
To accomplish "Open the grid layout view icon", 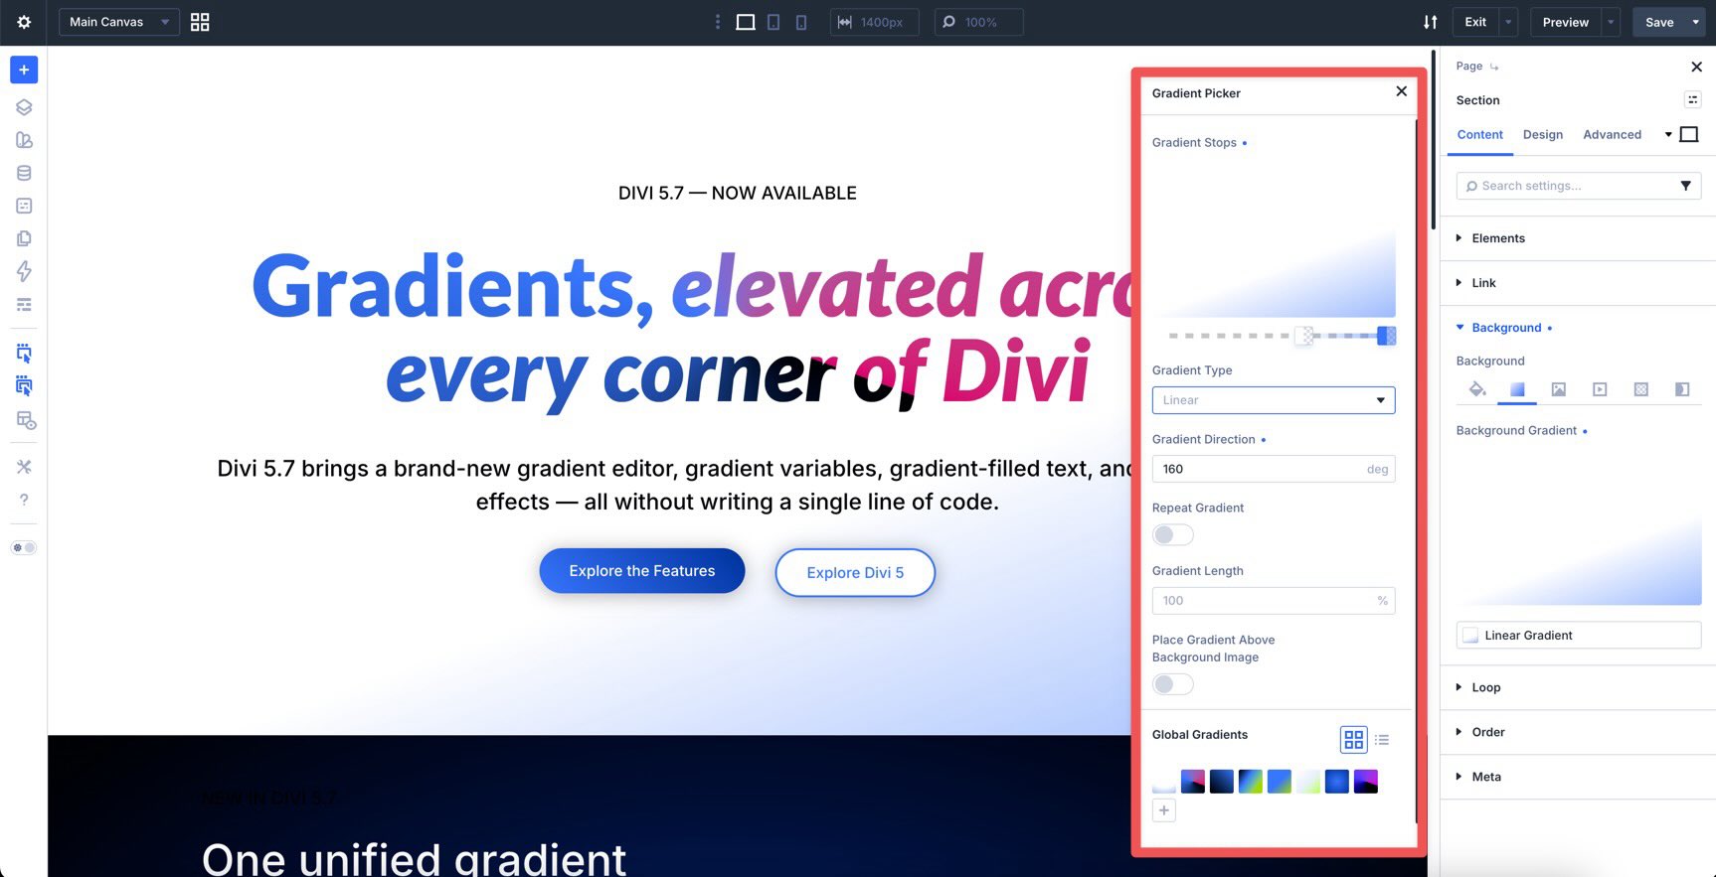I will coord(200,22).
